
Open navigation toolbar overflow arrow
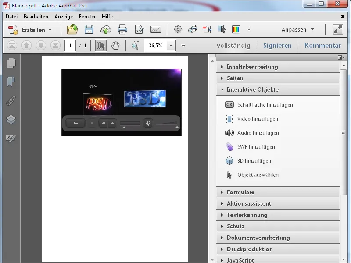[183, 46]
